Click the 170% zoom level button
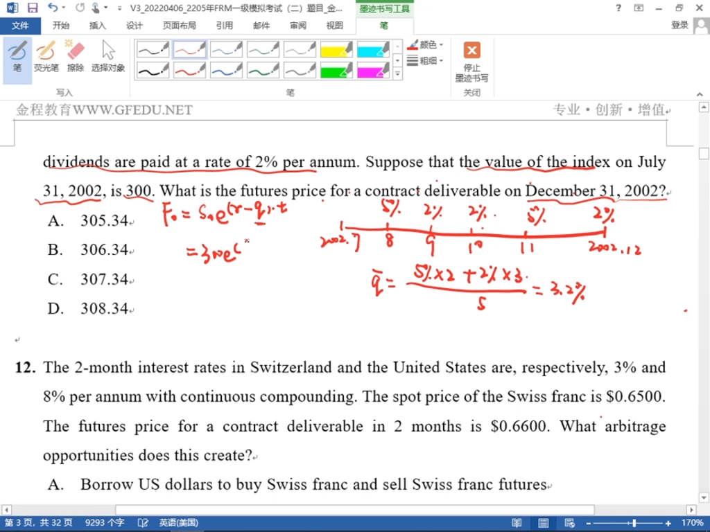Screen dimensions: 710x532 pos(692,523)
